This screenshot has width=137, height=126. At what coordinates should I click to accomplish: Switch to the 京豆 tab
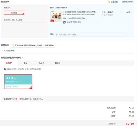[25, 63]
